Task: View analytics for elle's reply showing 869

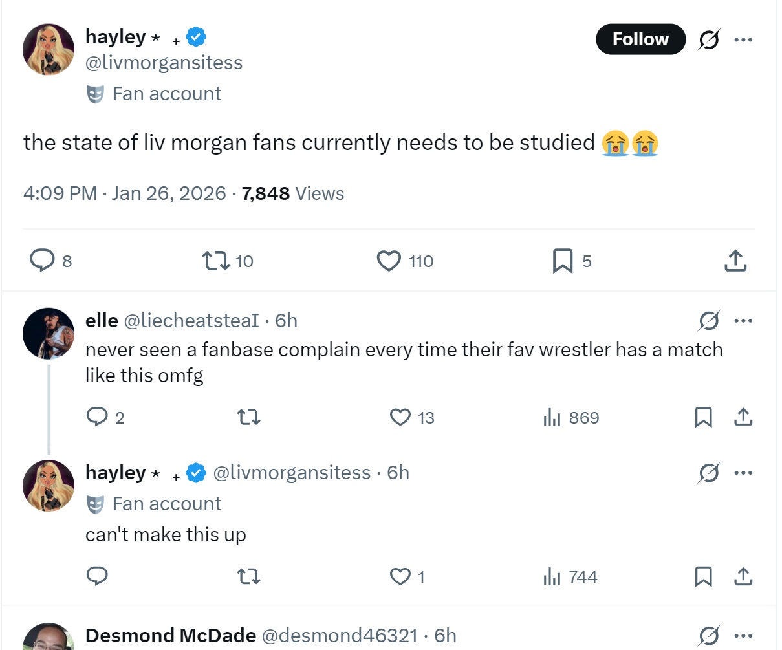Action: (x=571, y=418)
